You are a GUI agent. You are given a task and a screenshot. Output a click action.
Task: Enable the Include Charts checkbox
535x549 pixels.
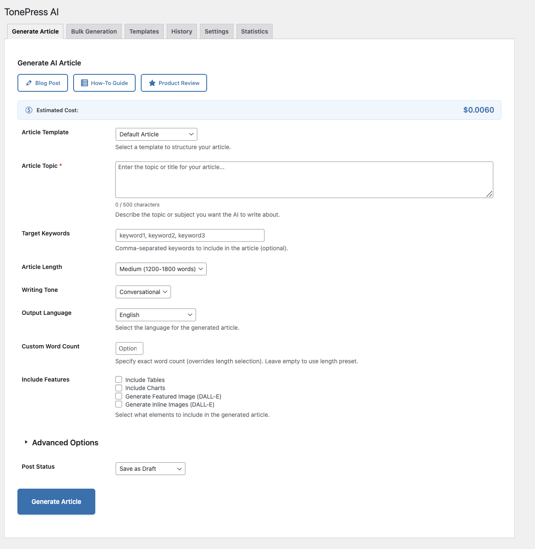click(119, 388)
